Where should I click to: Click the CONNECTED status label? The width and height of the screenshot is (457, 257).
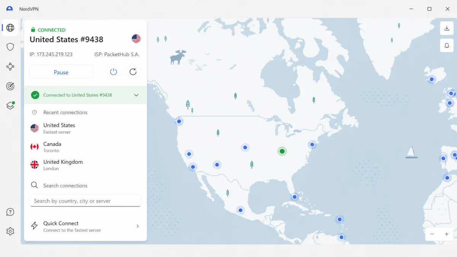(x=51, y=30)
